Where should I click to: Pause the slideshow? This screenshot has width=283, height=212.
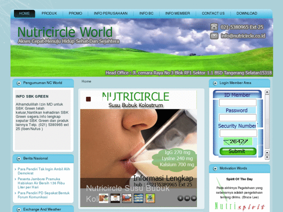tap(180, 198)
